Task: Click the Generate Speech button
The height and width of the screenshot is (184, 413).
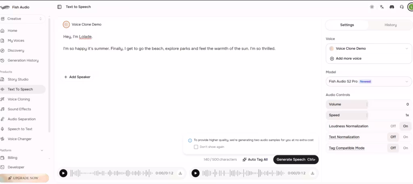Action: [296, 159]
